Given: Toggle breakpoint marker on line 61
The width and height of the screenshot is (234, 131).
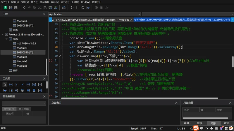Looking at the screenshot, I should tap(51, 61).
